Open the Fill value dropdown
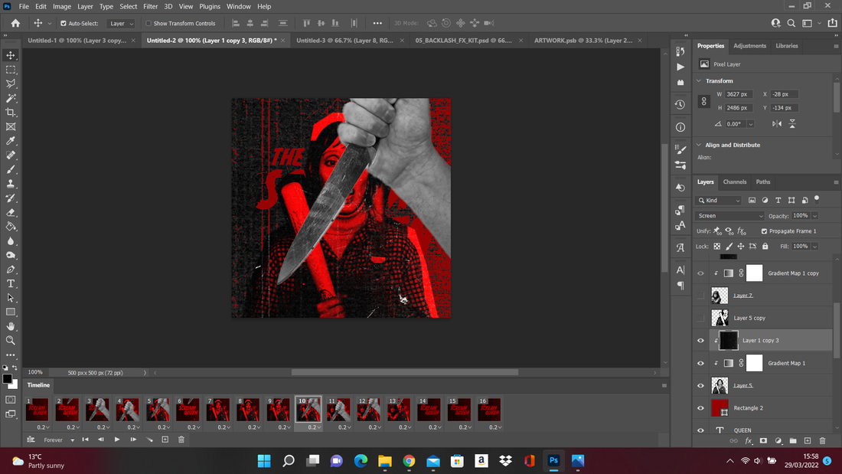 tap(814, 247)
